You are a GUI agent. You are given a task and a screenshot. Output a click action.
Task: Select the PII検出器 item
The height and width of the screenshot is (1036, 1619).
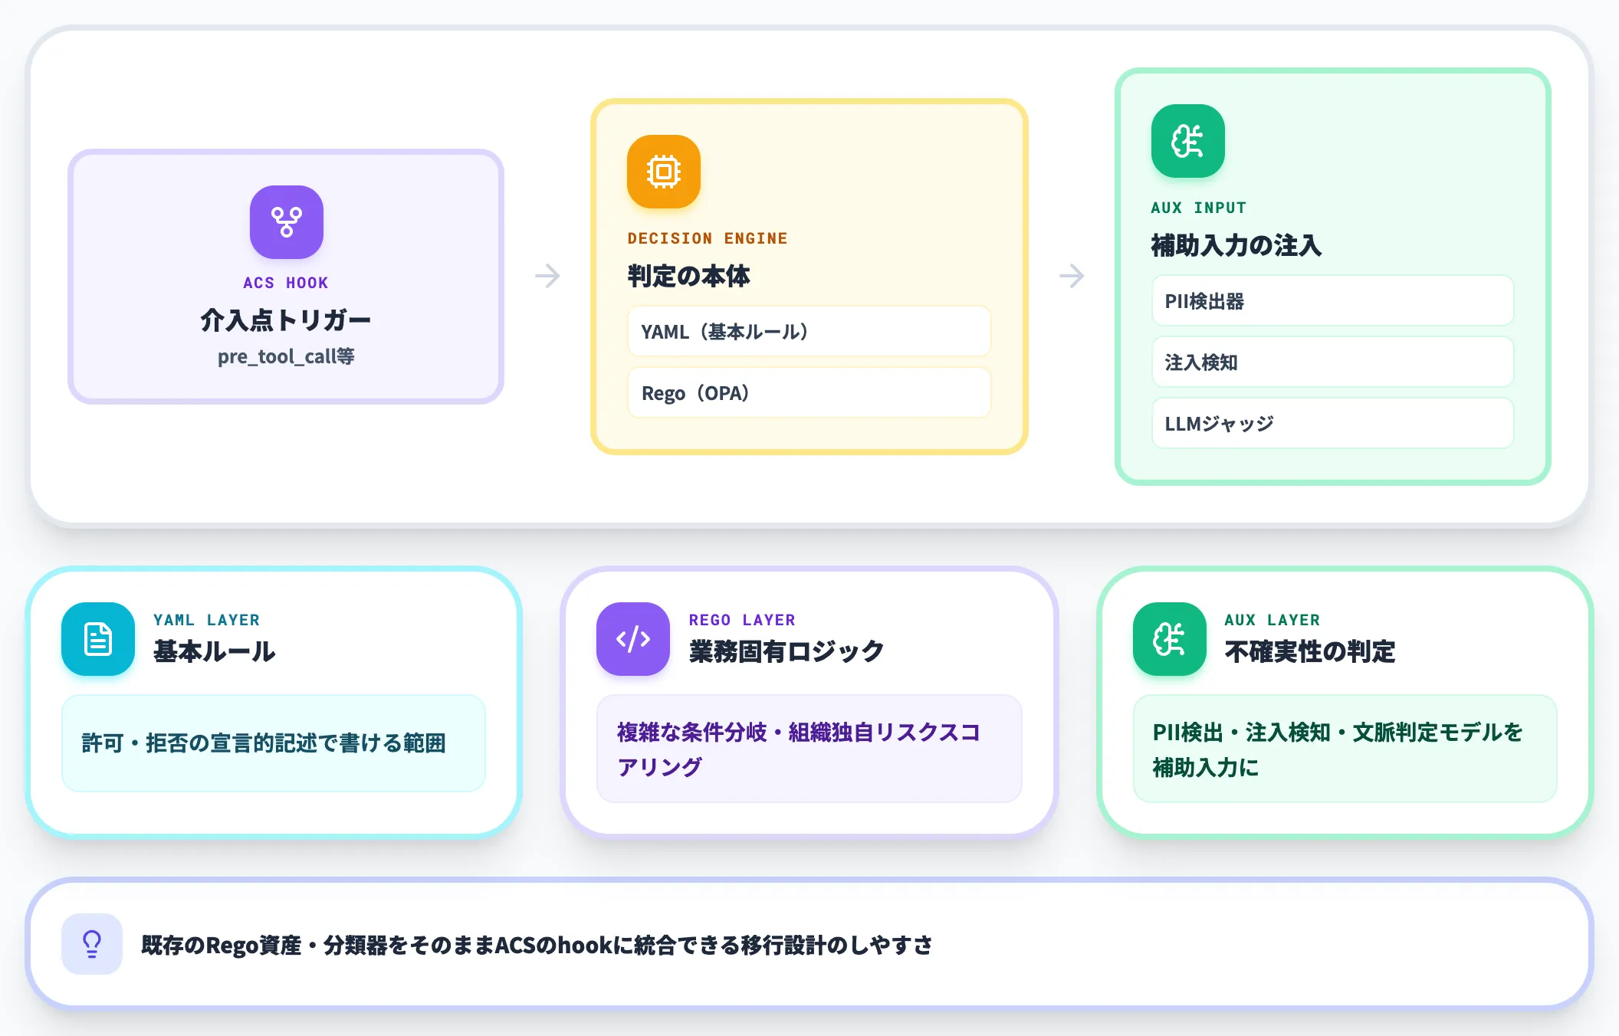click(x=1333, y=301)
